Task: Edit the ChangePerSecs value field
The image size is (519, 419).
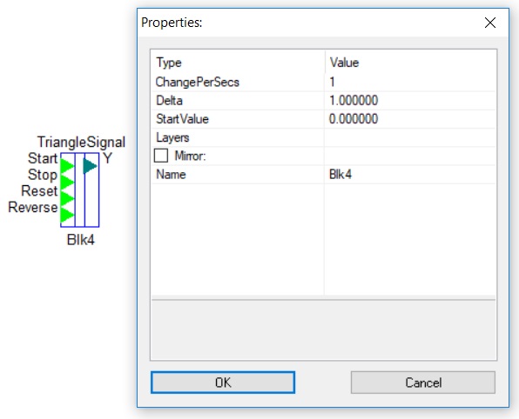Action: [x=410, y=82]
